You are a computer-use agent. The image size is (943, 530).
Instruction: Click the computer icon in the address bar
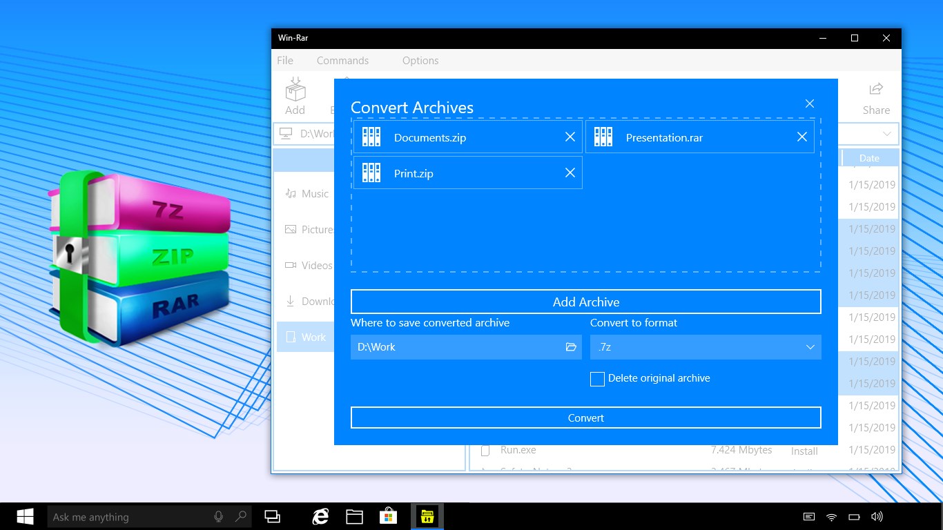(284, 133)
